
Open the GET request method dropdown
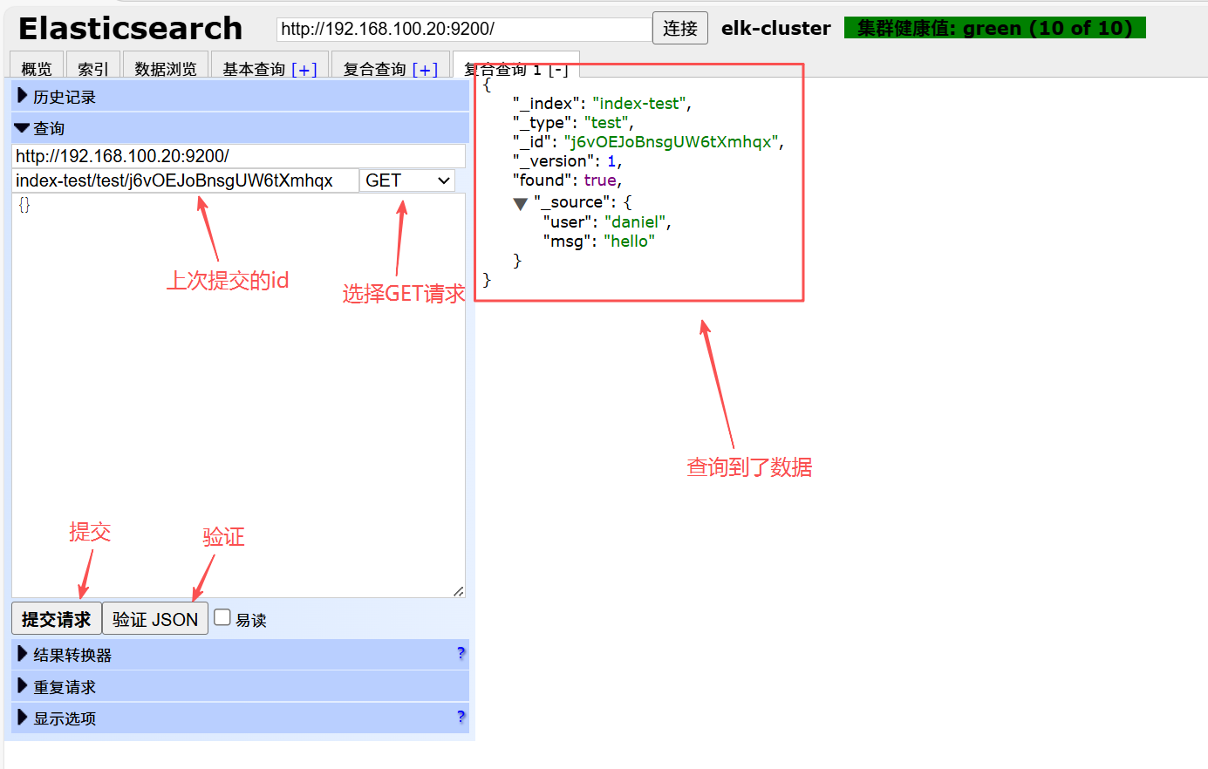[407, 180]
